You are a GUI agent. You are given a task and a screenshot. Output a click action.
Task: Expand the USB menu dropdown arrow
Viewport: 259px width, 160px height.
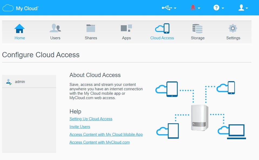pos(175,8)
